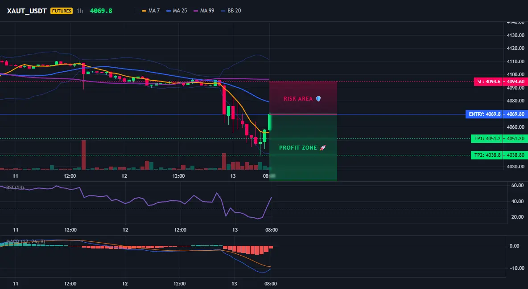Click the tall red volume bar after 12:00 on day 11
528x289 pixels.
coord(83,155)
